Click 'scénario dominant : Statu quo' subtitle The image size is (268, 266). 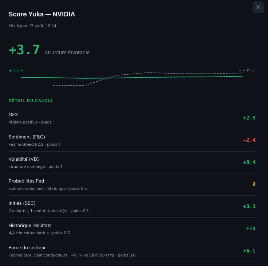(x=37, y=188)
